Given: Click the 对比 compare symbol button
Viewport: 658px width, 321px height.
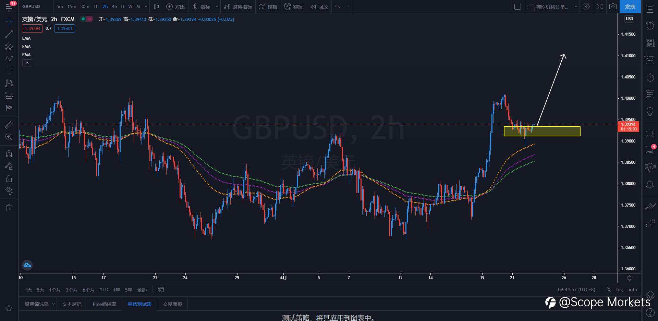Looking at the screenshot, I should [175, 7].
